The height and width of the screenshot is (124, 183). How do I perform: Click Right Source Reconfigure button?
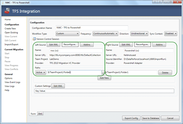coord(142,45)
